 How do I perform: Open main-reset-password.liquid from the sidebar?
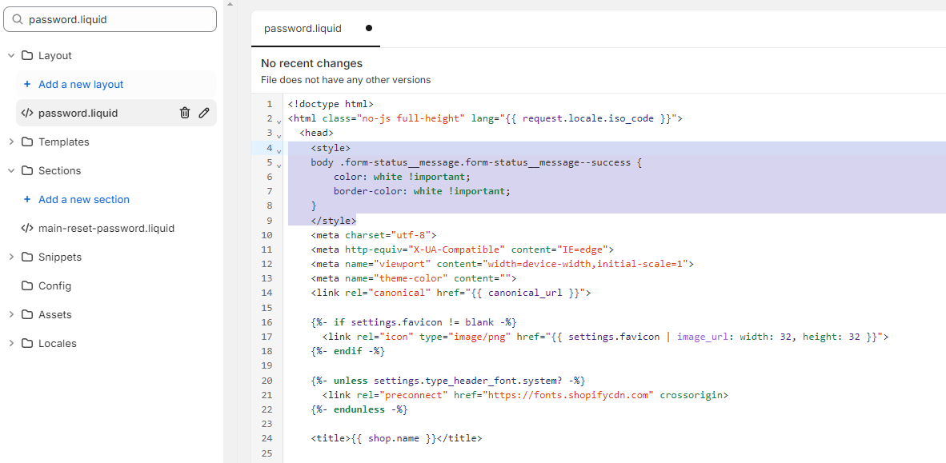[106, 228]
